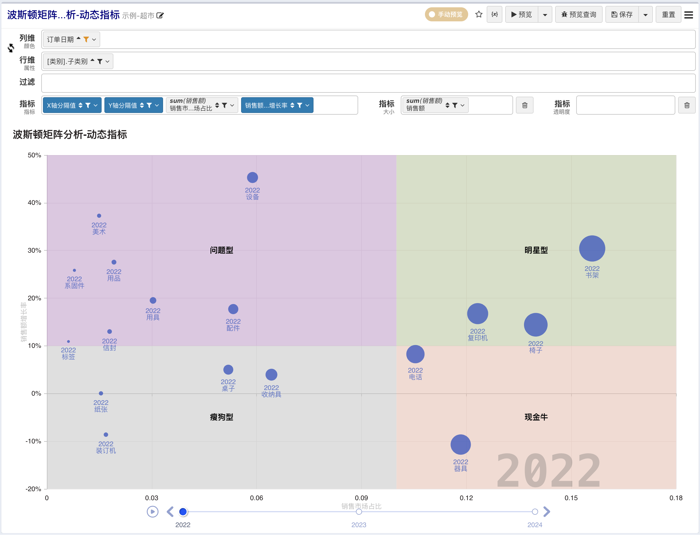
Task: Click the 2022 timeline slider handle
Action: pos(183,512)
